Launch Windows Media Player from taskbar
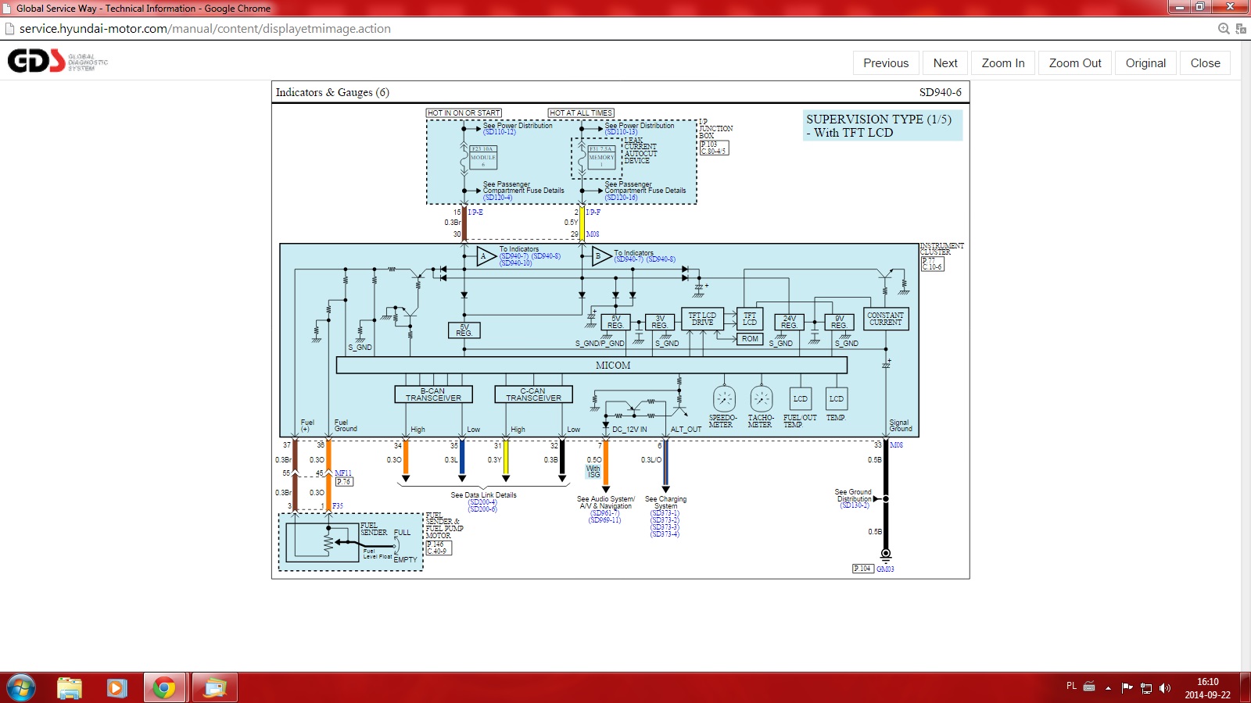1251x703 pixels. point(116,687)
